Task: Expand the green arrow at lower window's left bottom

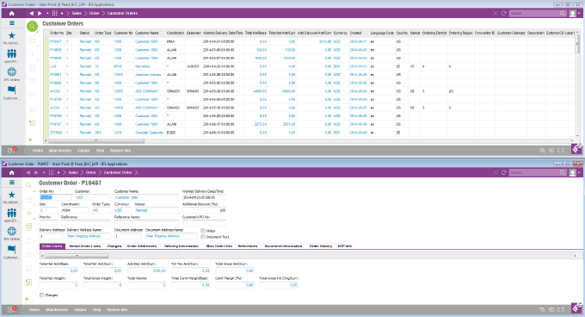Action: [27, 299]
